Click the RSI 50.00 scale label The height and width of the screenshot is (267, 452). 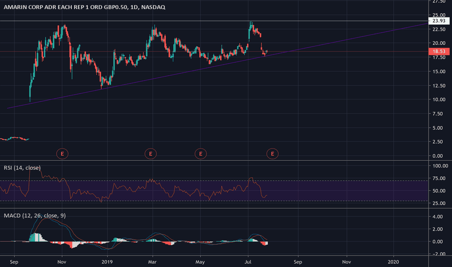(x=439, y=191)
